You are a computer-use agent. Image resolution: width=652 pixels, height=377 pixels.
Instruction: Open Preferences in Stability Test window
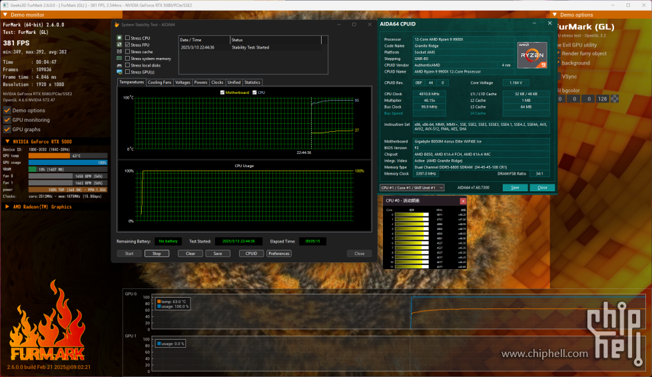pos(279,254)
